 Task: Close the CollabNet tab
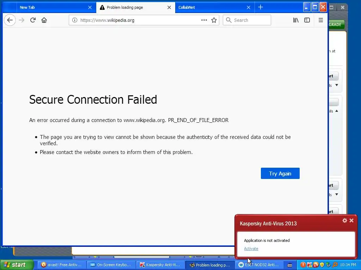[249, 7]
